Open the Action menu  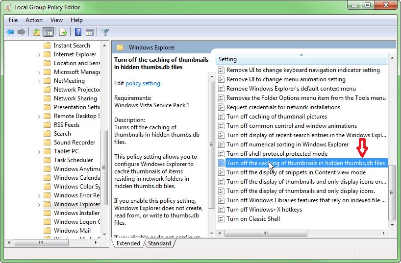pyautogui.click(x=34, y=20)
